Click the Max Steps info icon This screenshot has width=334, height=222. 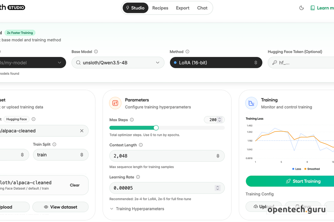click(x=132, y=120)
